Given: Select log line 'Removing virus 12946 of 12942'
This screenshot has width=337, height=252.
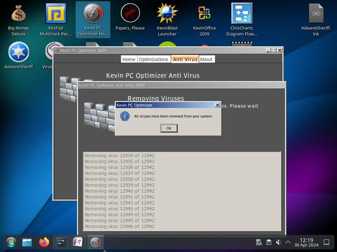Looking at the screenshot, I should 120,226.
